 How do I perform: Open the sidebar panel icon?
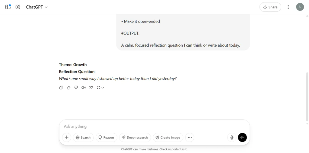coord(8,7)
